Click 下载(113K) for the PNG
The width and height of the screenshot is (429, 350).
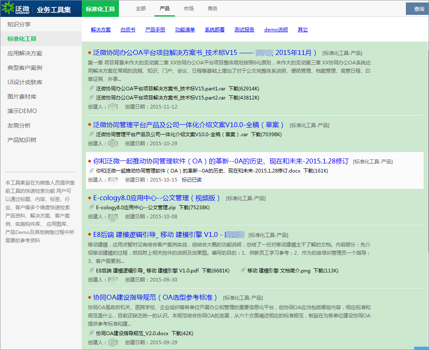click(x=326, y=270)
